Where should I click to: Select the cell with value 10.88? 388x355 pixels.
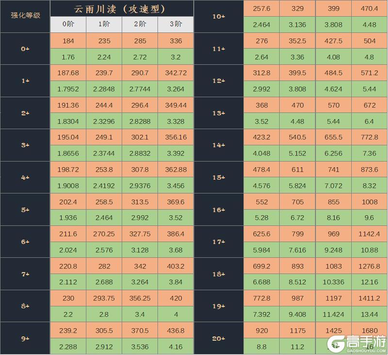coord(370,250)
